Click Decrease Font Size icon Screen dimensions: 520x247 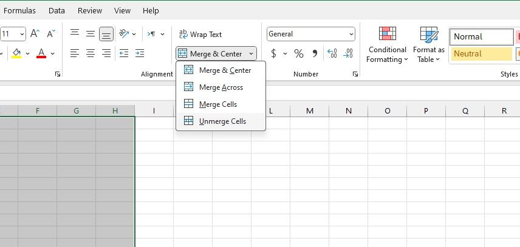pyautogui.click(x=51, y=34)
